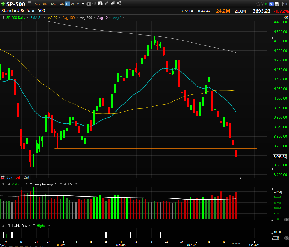Expand the SP-500 Daily dropdown
Screen dimensions: 289x247
pos(27,17)
